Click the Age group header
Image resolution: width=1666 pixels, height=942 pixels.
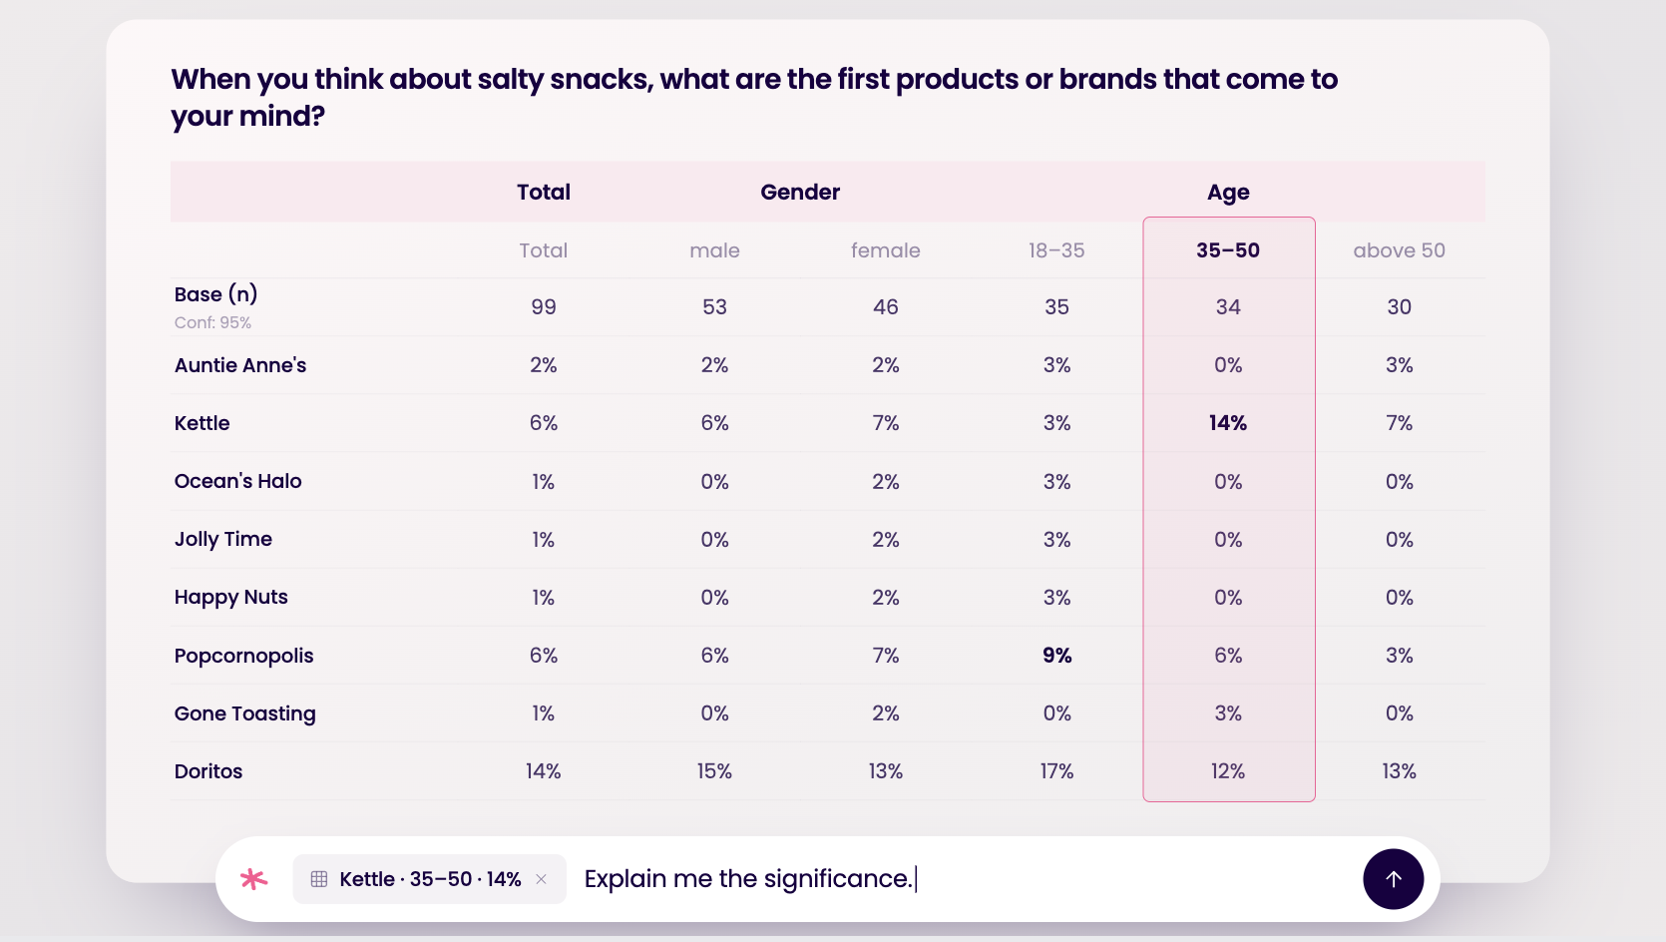click(x=1228, y=193)
